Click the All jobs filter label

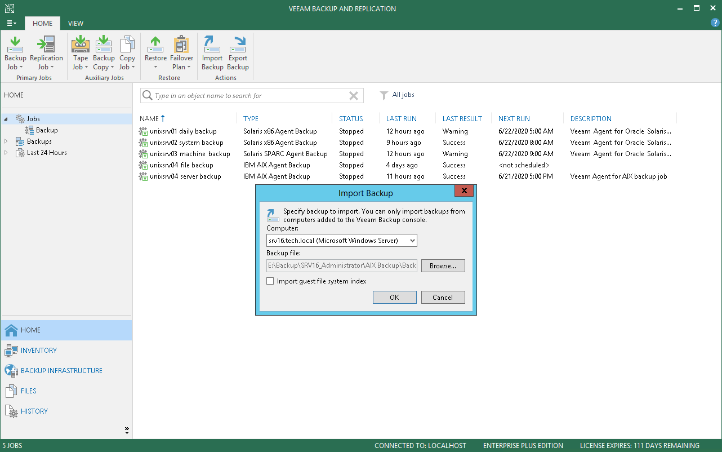pyautogui.click(x=403, y=95)
